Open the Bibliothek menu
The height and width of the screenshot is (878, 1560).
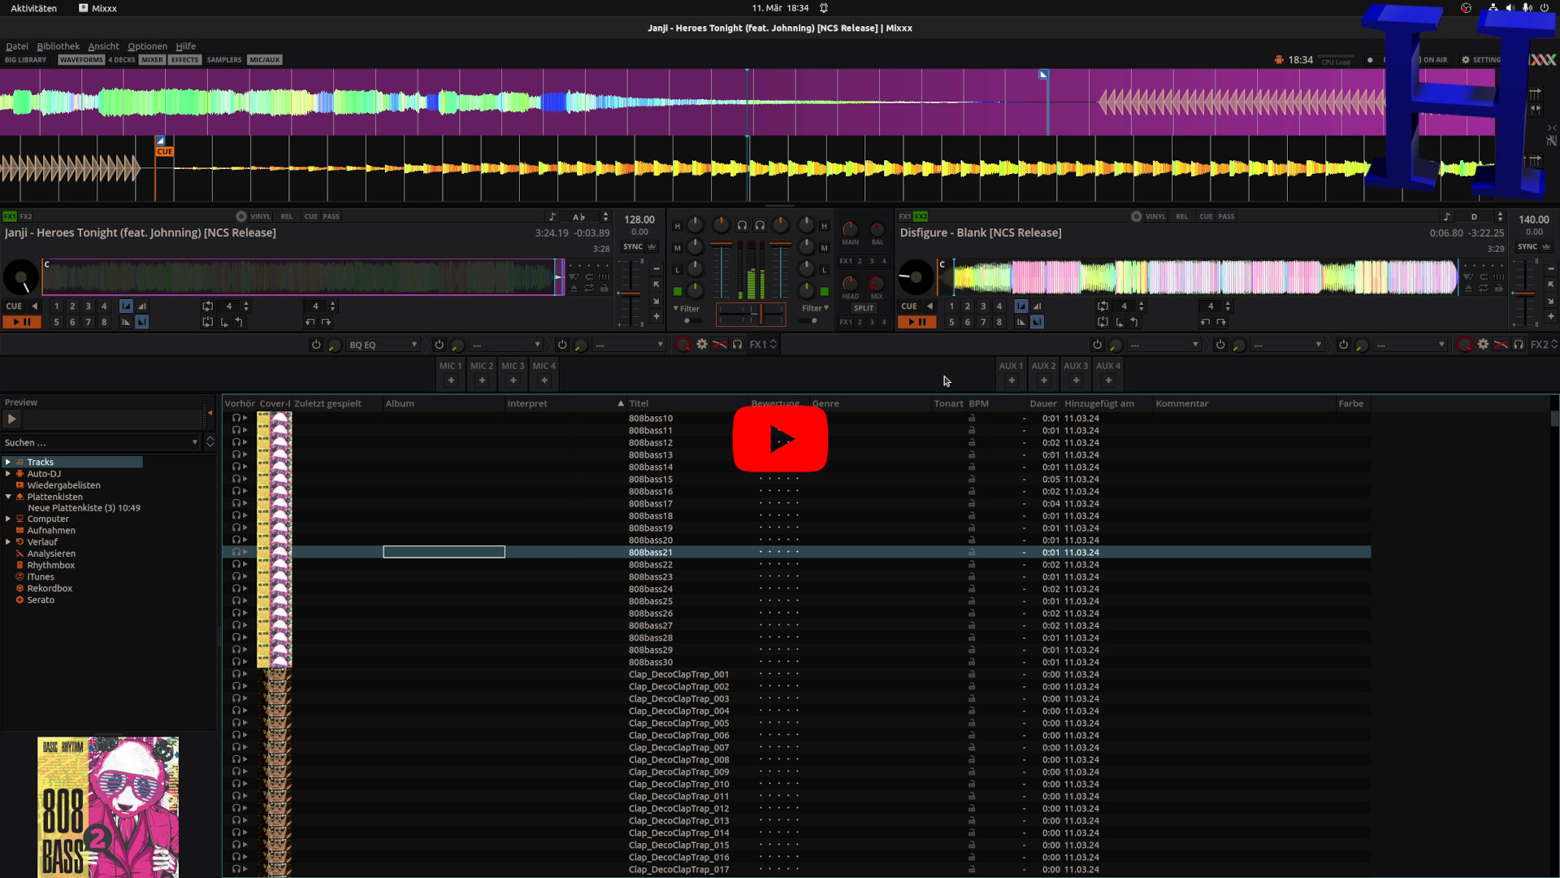[x=58, y=46]
